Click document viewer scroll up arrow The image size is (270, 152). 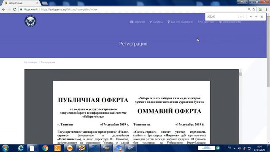240,71
